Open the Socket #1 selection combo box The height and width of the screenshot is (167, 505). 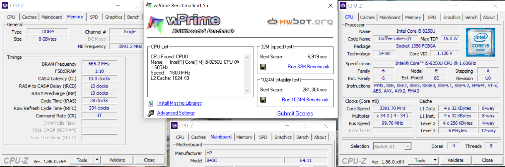(x=392, y=147)
